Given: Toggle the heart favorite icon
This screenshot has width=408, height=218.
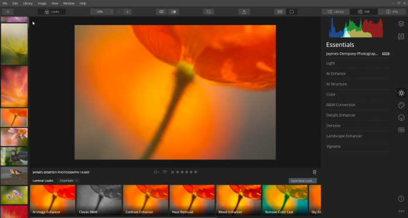Looking at the screenshot, I should (x=165, y=172).
